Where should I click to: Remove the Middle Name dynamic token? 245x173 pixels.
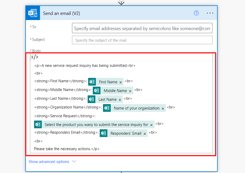(x=130, y=91)
